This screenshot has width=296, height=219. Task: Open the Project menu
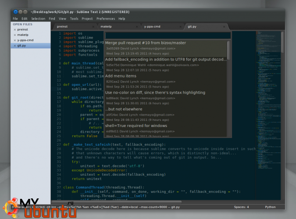click(87, 19)
